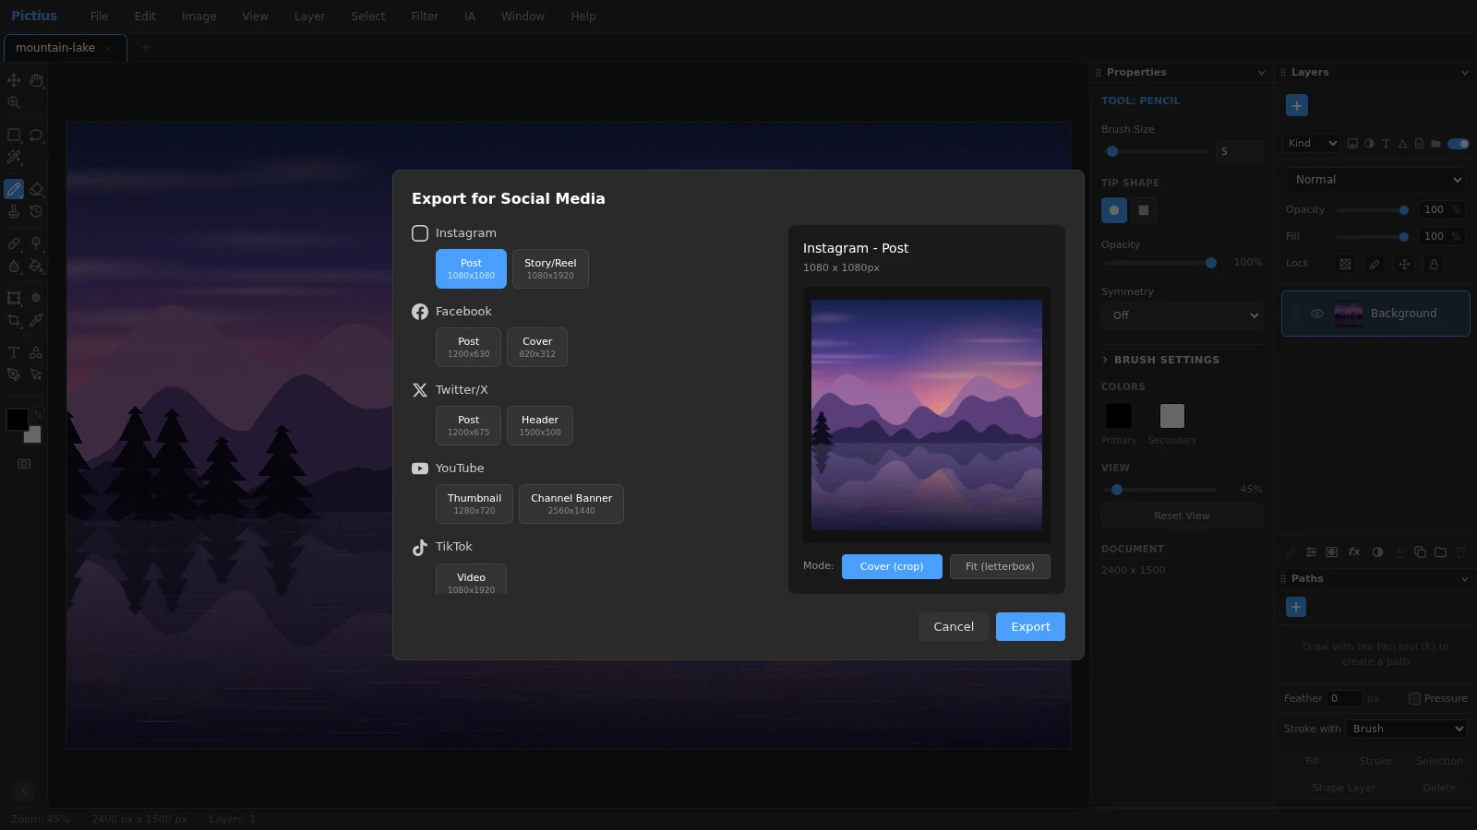Open the Stroke with Brush dropdown
The width and height of the screenshot is (1477, 830).
coord(1406,729)
